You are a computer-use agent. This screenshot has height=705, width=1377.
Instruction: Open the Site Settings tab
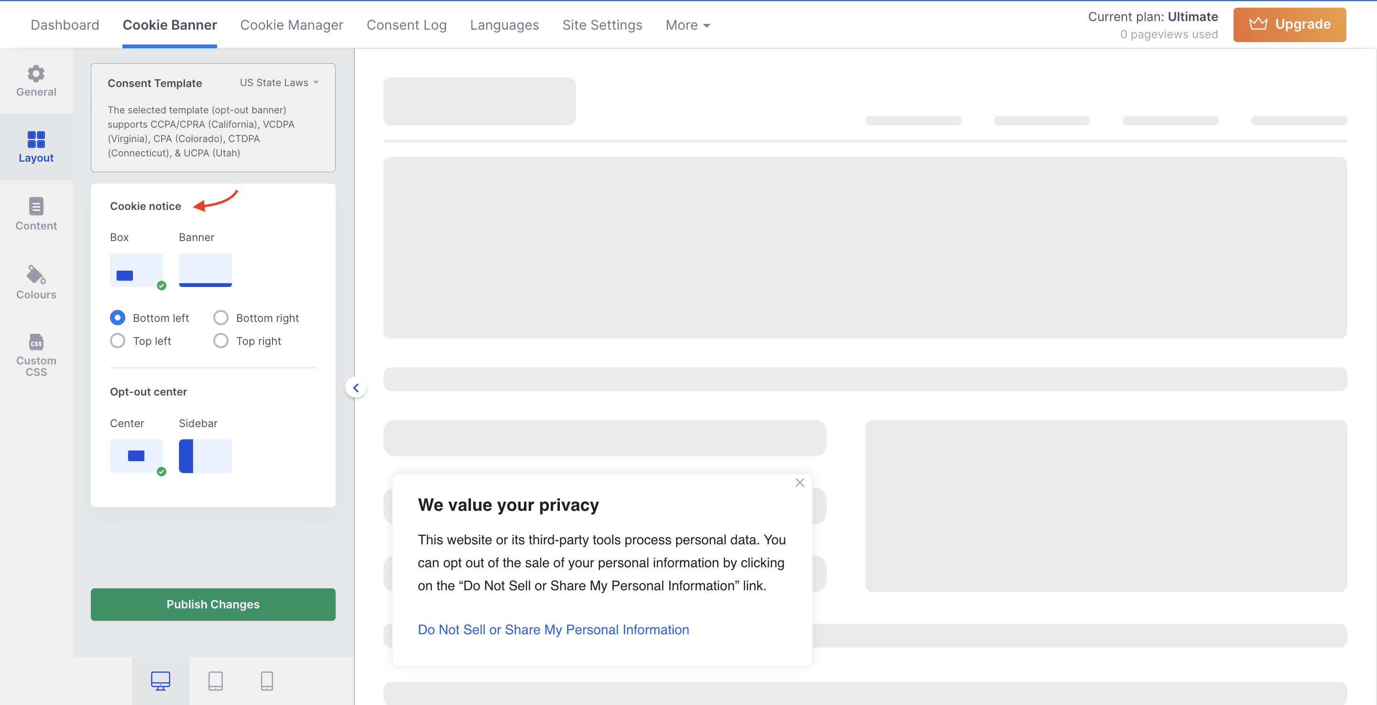[602, 25]
